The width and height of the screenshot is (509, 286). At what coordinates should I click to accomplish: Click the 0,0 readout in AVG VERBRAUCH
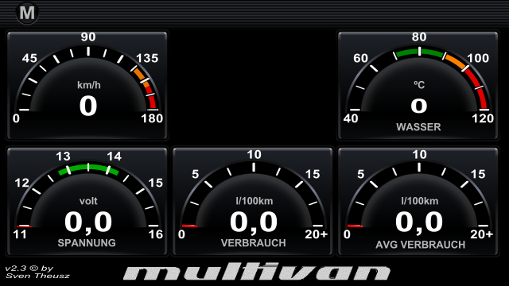point(419,222)
